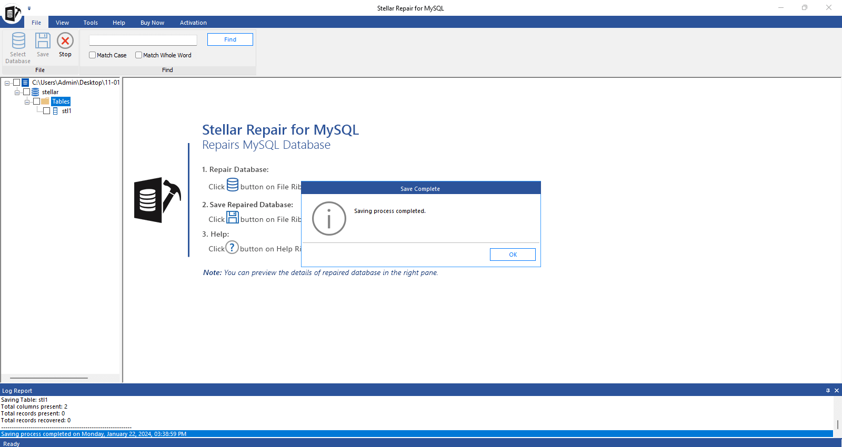
Task: Select the C:\Users\Admin\Desktop path item
Action: [76, 83]
